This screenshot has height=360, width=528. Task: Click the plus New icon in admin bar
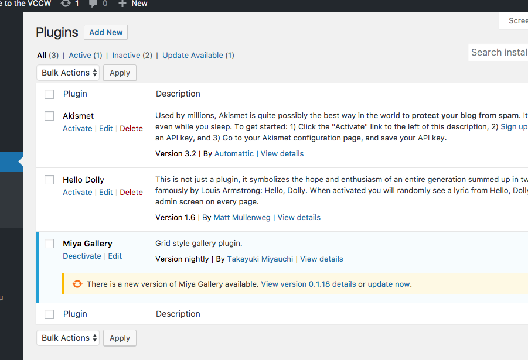[x=122, y=4]
